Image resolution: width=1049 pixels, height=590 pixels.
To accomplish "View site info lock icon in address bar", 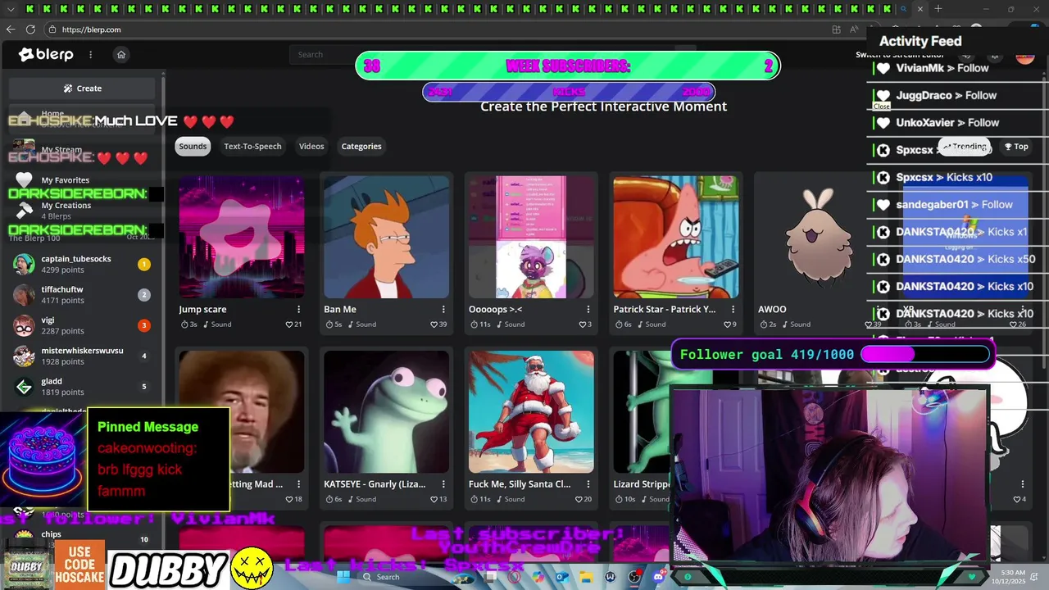I will tap(52, 29).
